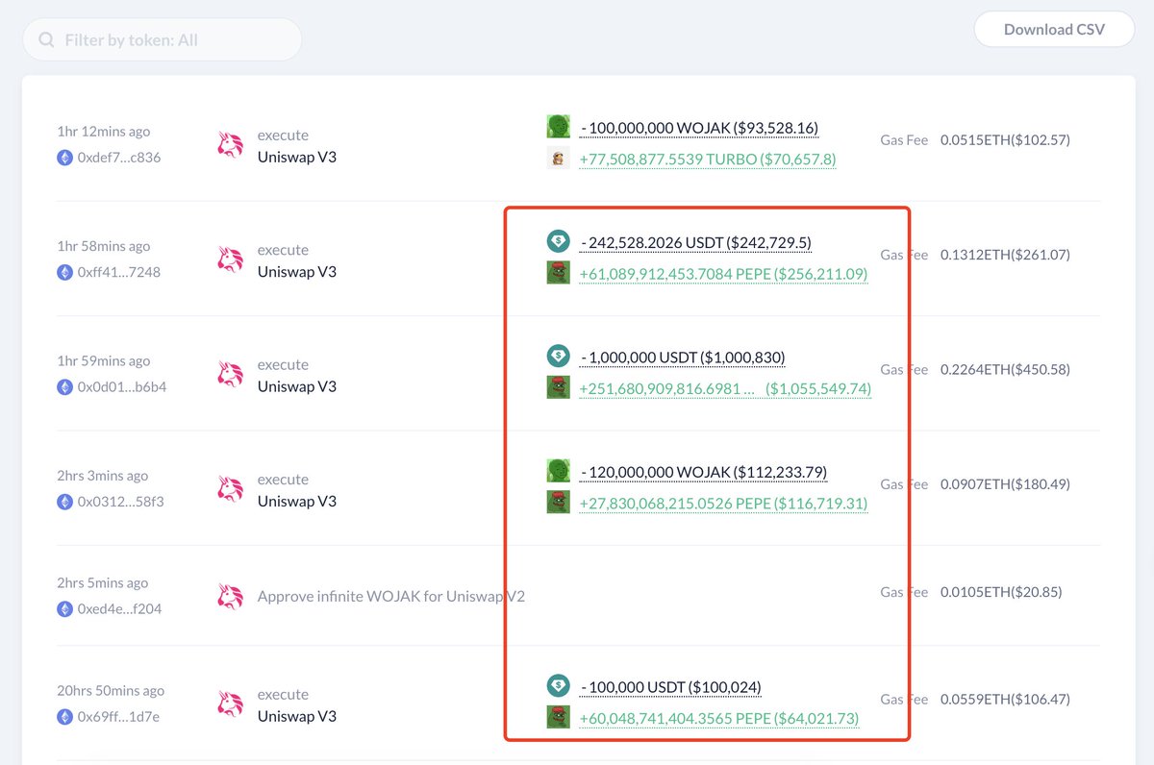Click the 1hr 59mins ago timestamp
The height and width of the screenshot is (765, 1154).
point(104,361)
